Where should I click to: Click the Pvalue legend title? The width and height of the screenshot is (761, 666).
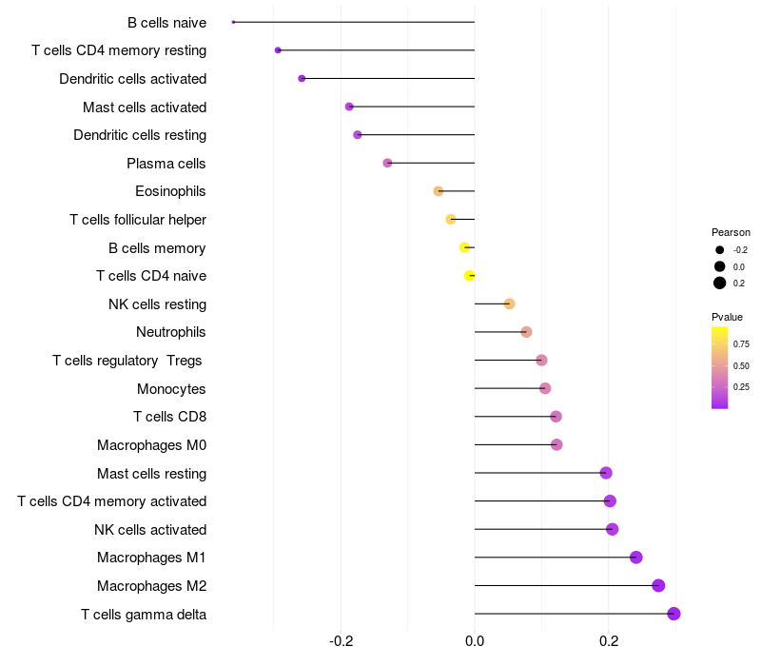pyautogui.click(x=727, y=317)
